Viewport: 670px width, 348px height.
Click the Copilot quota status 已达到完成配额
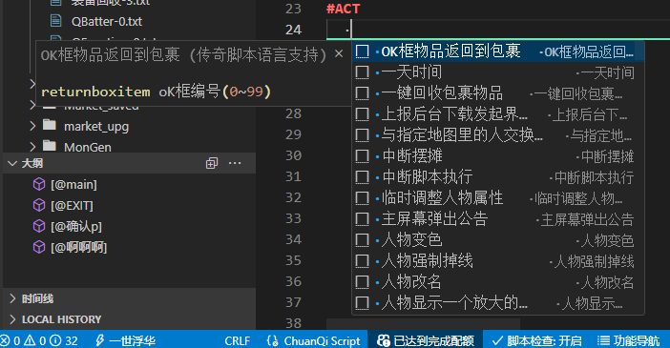click(x=426, y=340)
